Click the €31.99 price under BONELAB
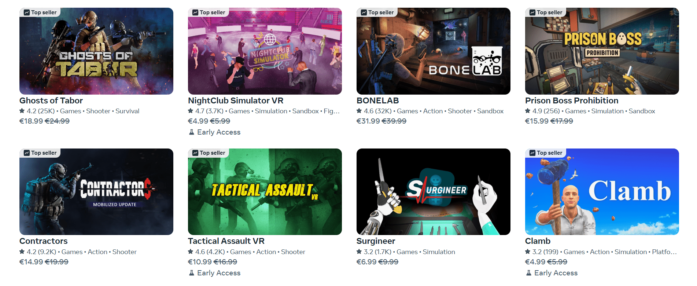Image resolution: width=697 pixels, height=286 pixels. [x=368, y=121]
